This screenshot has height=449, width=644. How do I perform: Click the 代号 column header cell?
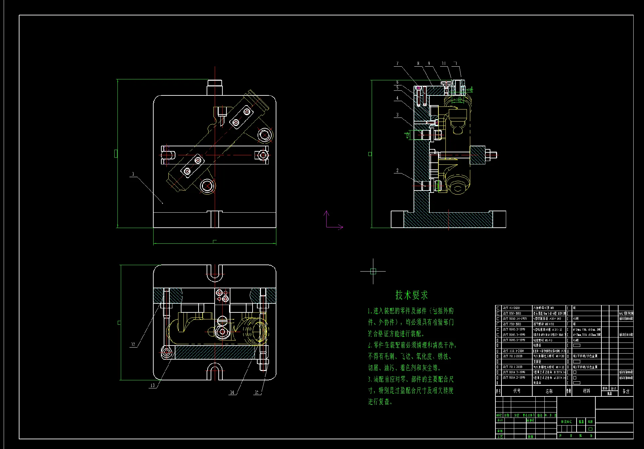coord(517,391)
